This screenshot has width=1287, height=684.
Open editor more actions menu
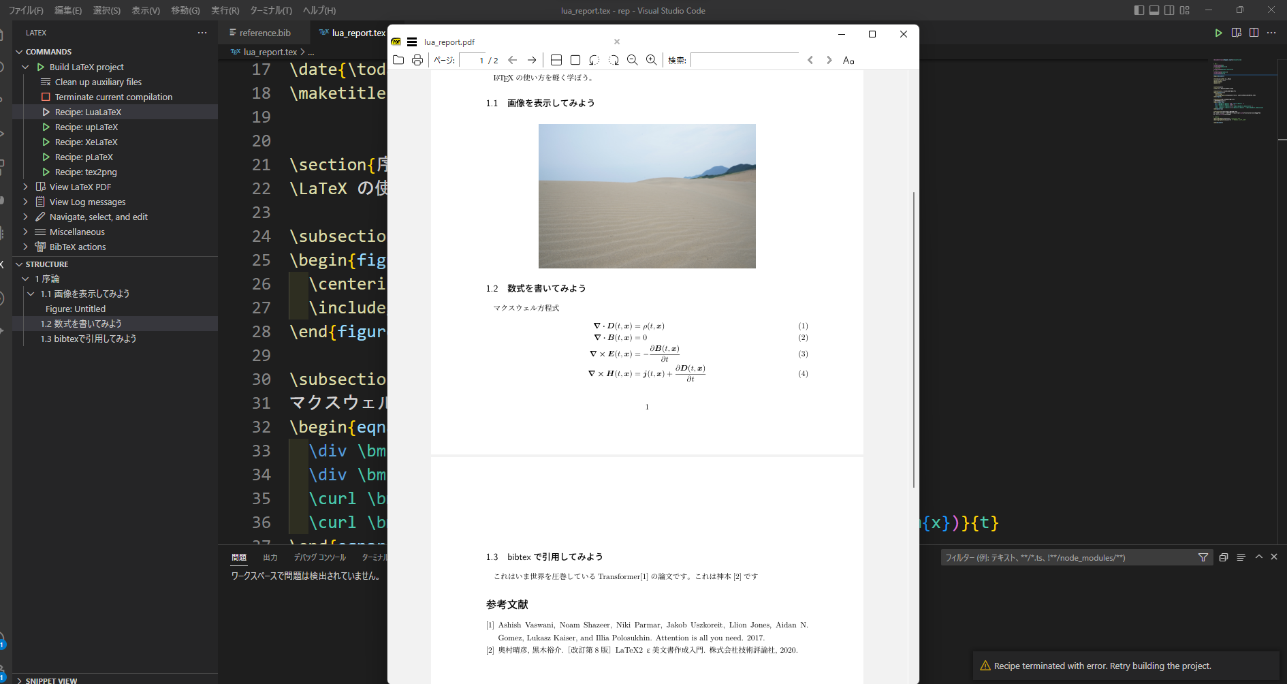tap(1271, 33)
